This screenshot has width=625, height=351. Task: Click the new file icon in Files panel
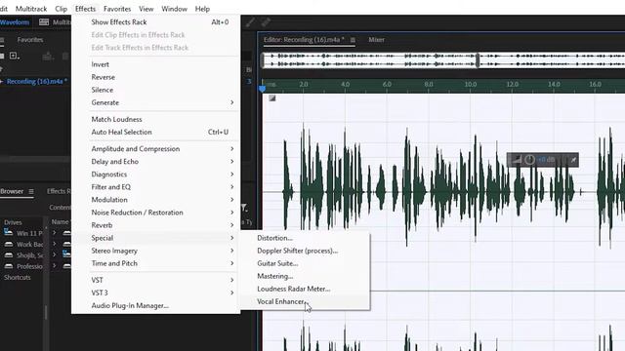(14, 56)
